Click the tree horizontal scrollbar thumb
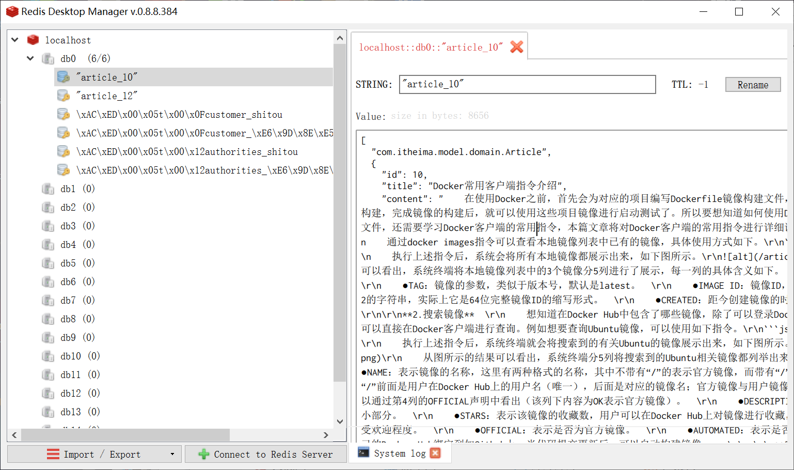This screenshot has height=470, width=794. point(125,435)
